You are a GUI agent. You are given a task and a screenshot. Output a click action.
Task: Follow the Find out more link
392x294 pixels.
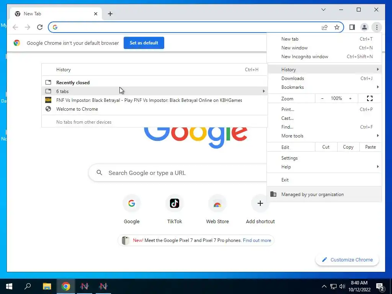click(x=257, y=240)
